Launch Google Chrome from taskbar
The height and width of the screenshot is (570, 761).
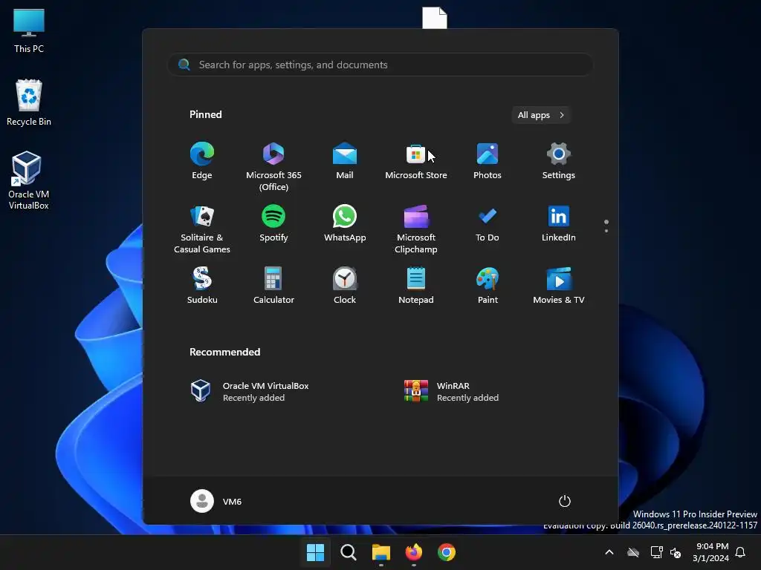[447, 552]
